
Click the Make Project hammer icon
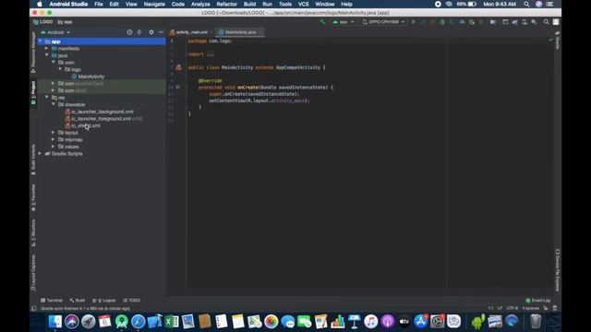point(322,22)
